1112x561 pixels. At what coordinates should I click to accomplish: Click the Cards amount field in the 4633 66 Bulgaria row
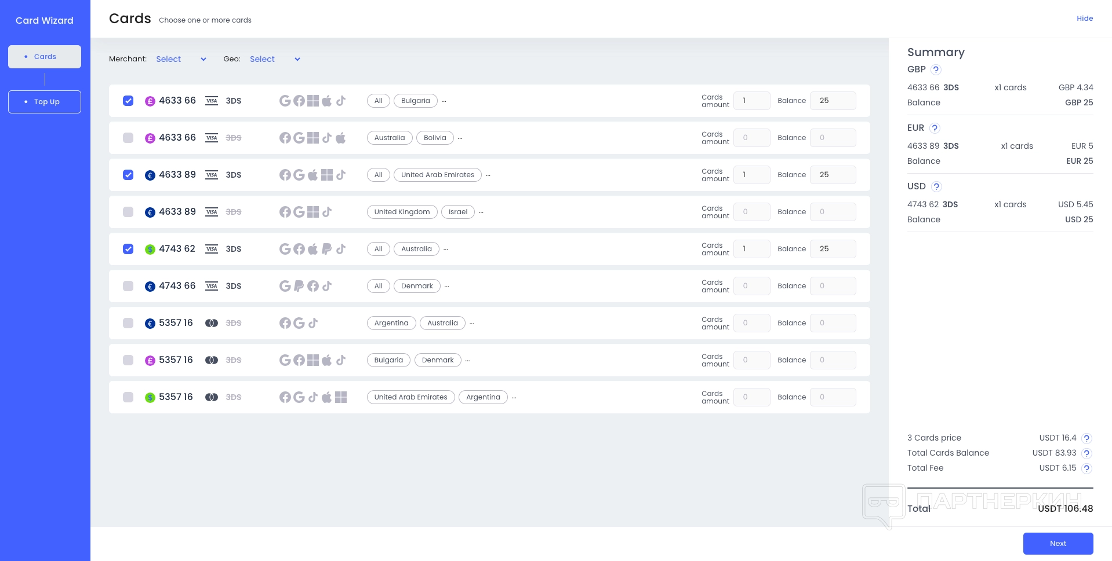[752, 101]
